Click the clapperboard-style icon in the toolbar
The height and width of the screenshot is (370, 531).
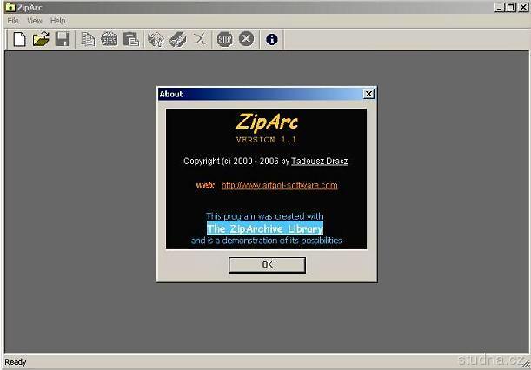(x=109, y=39)
